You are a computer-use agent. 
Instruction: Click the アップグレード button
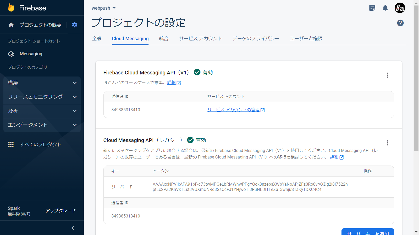(61, 211)
